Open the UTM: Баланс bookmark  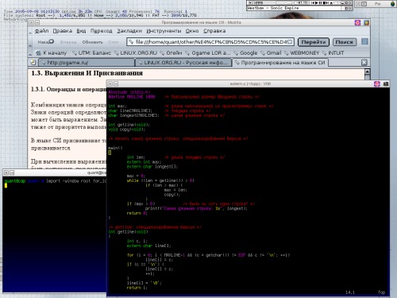[x=91, y=53]
